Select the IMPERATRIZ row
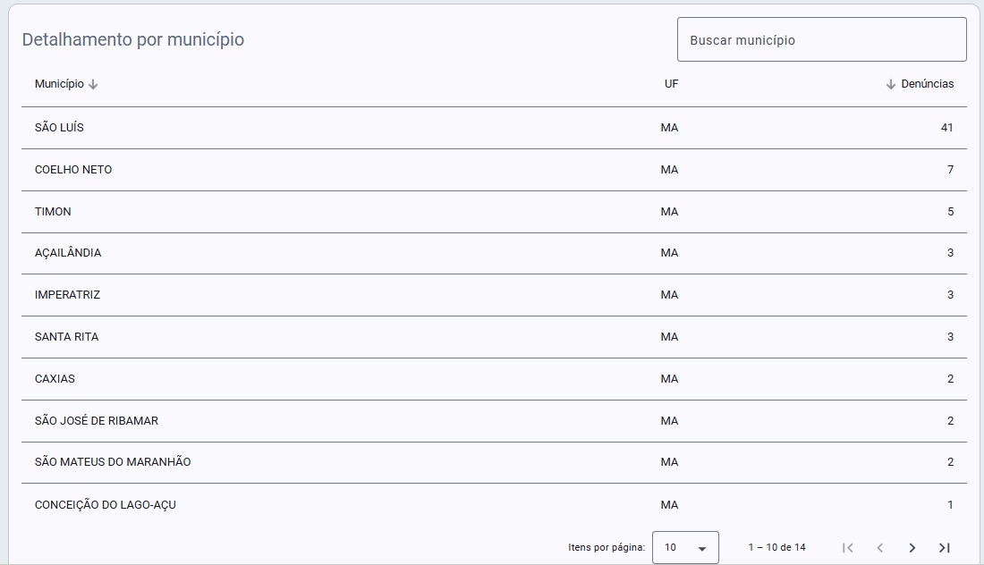Image resolution: width=984 pixels, height=565 pixels. [x=494, y=295]
